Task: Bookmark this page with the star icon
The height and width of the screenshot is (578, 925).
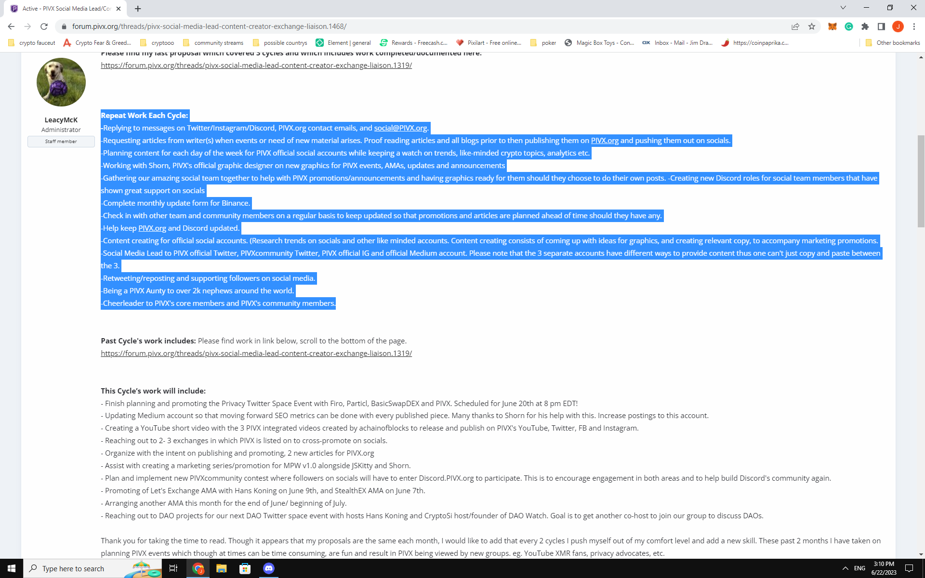Action: point(812,26)
